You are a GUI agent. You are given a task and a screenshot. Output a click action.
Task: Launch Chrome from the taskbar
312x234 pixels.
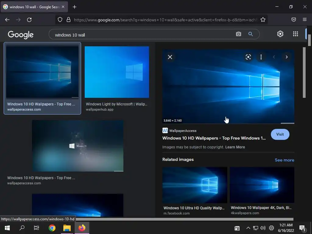click(x=52, y=228)
